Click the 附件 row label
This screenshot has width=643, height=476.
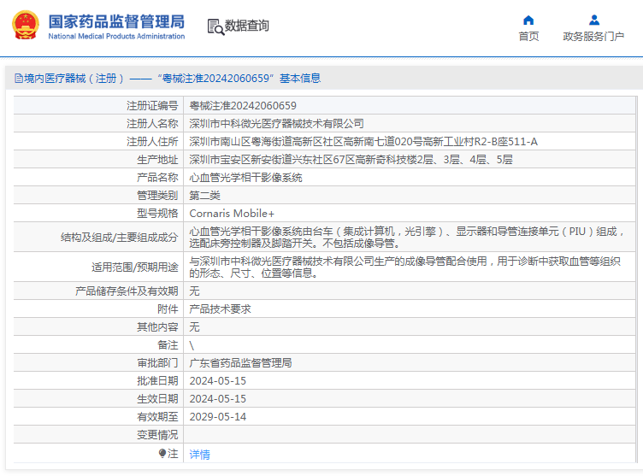click(x=168, y=309)
